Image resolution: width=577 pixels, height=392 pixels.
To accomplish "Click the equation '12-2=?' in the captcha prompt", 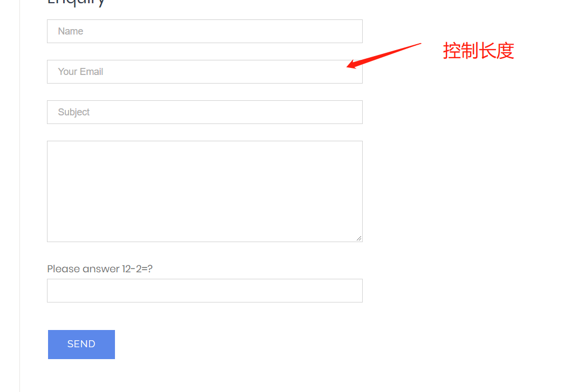I will point(137,269).
